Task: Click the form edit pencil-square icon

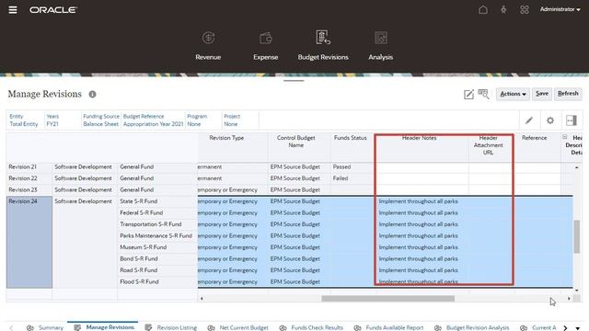Action: point(468,94)
